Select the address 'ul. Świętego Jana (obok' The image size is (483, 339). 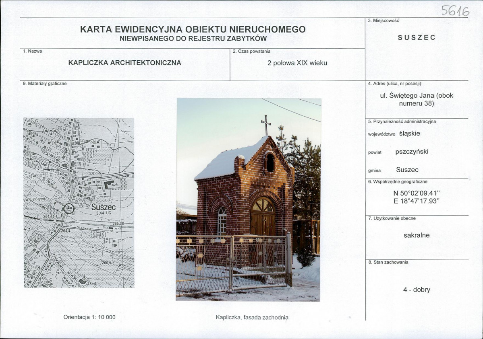point(417,95)
